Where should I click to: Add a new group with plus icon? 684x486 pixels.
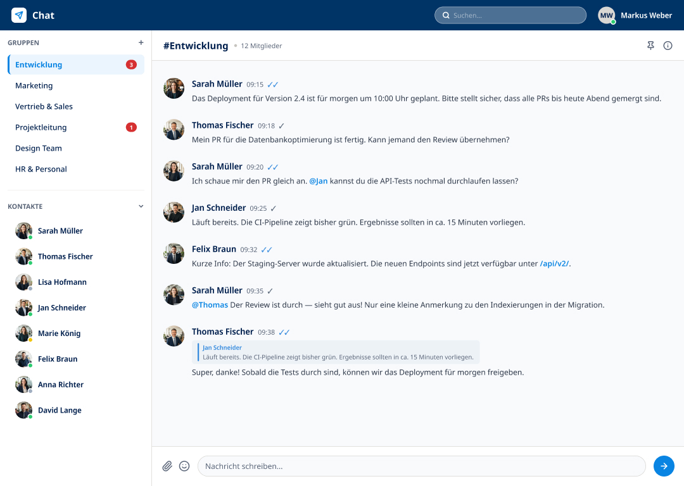tap(141, 43)
